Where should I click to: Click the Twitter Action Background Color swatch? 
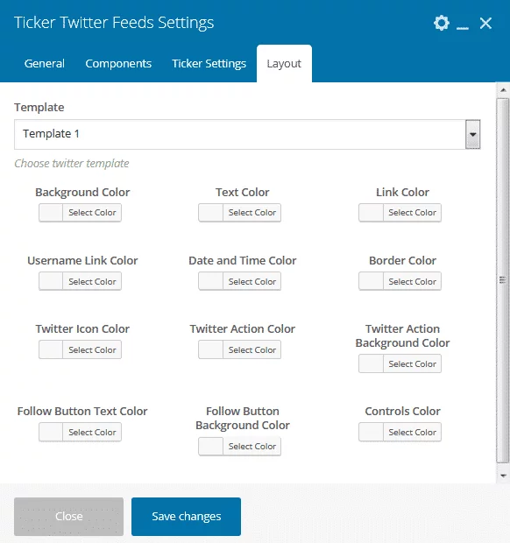[371, 363]
